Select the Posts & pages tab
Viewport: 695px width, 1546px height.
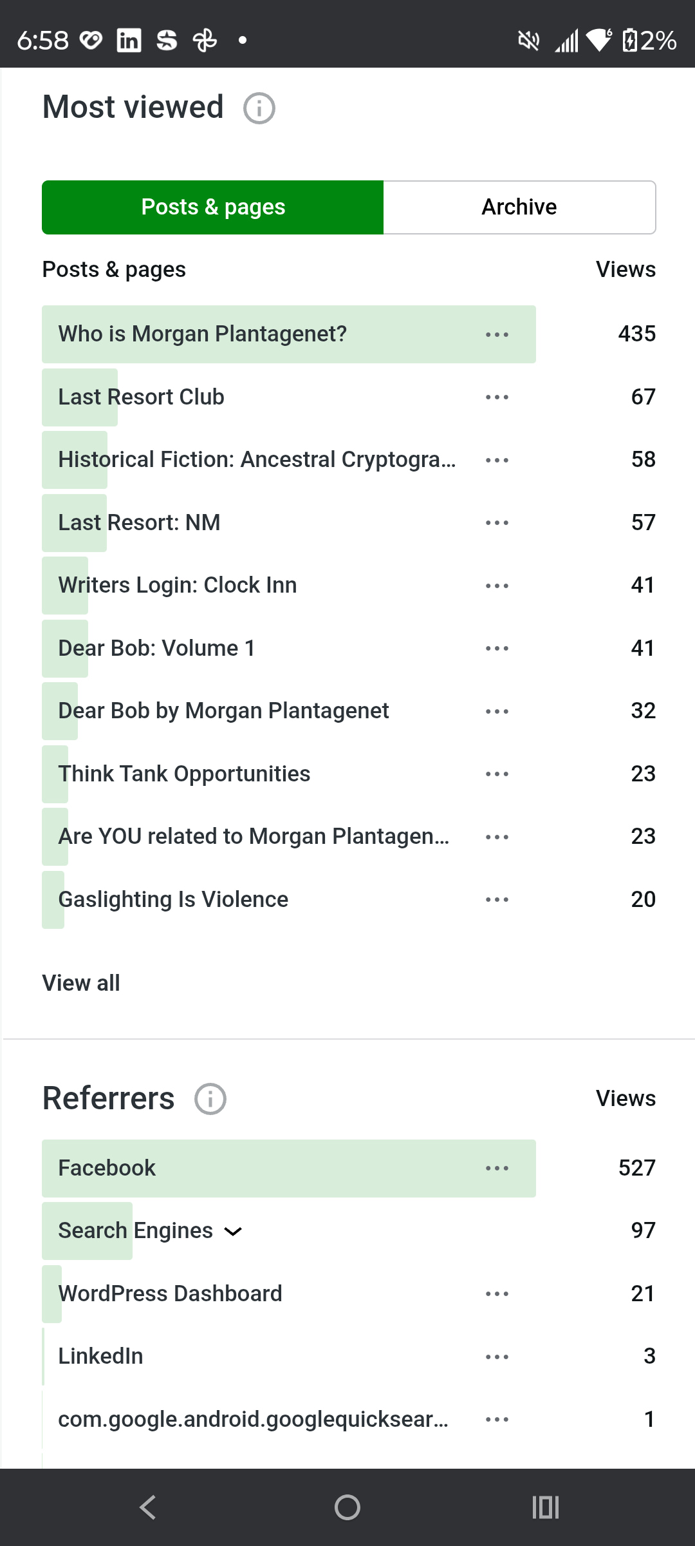tap(213, 207)
